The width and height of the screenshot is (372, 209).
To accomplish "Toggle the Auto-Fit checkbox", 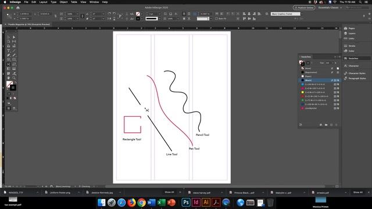I will pos(216,19).
